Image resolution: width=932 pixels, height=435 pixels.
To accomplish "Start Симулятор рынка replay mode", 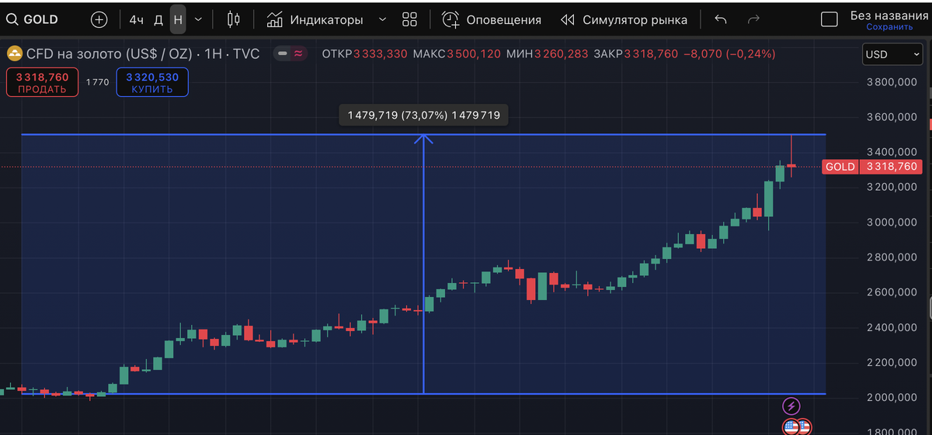I will coord(624,19).
